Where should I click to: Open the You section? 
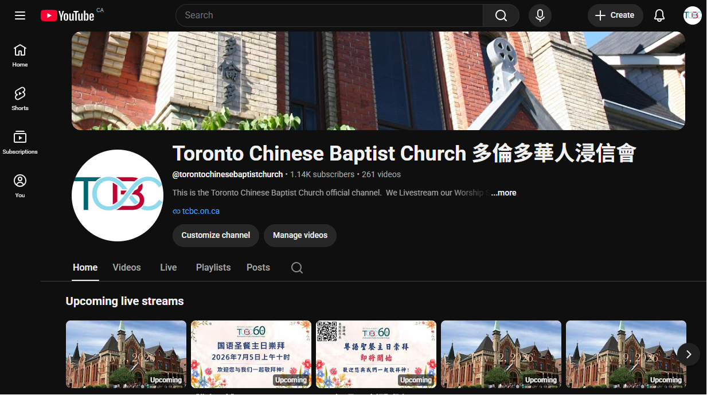pos(20,186)
